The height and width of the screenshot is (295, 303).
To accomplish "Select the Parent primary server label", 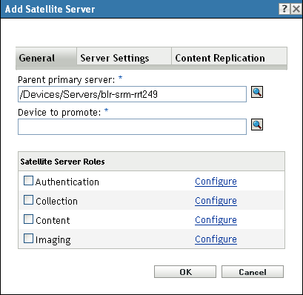I will click(x=67, y=80).
